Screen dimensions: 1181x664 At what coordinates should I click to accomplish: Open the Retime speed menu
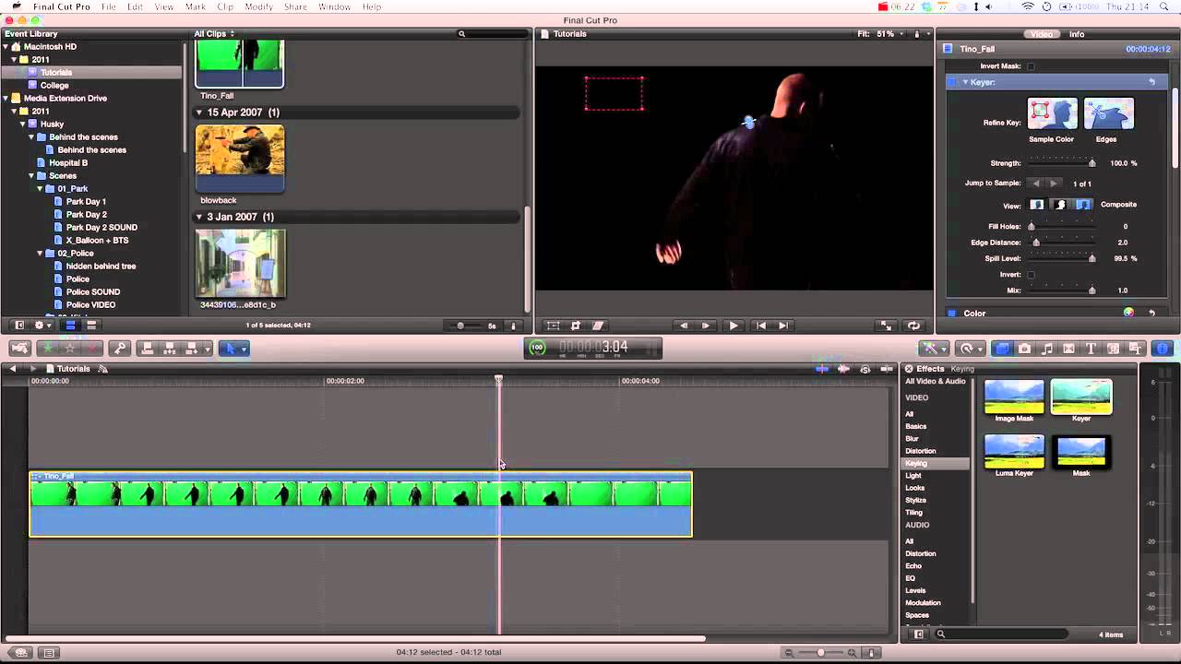tap(970, 349)
